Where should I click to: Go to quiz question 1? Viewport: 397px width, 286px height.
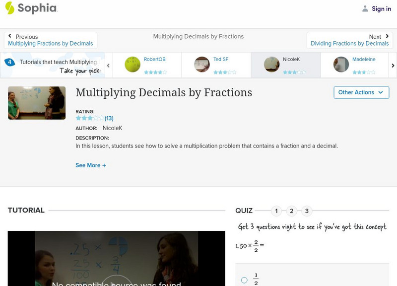pyautogui.click(x=276, y=211)
